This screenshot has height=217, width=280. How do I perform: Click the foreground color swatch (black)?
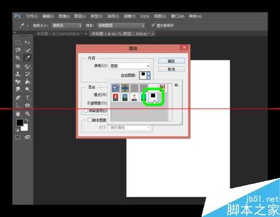[x=20, y=123]
